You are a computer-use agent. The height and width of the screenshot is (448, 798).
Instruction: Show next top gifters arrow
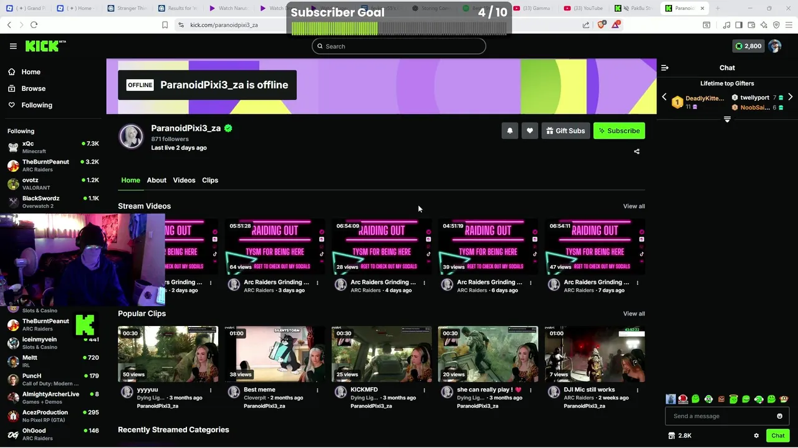(x=791, y=97)
